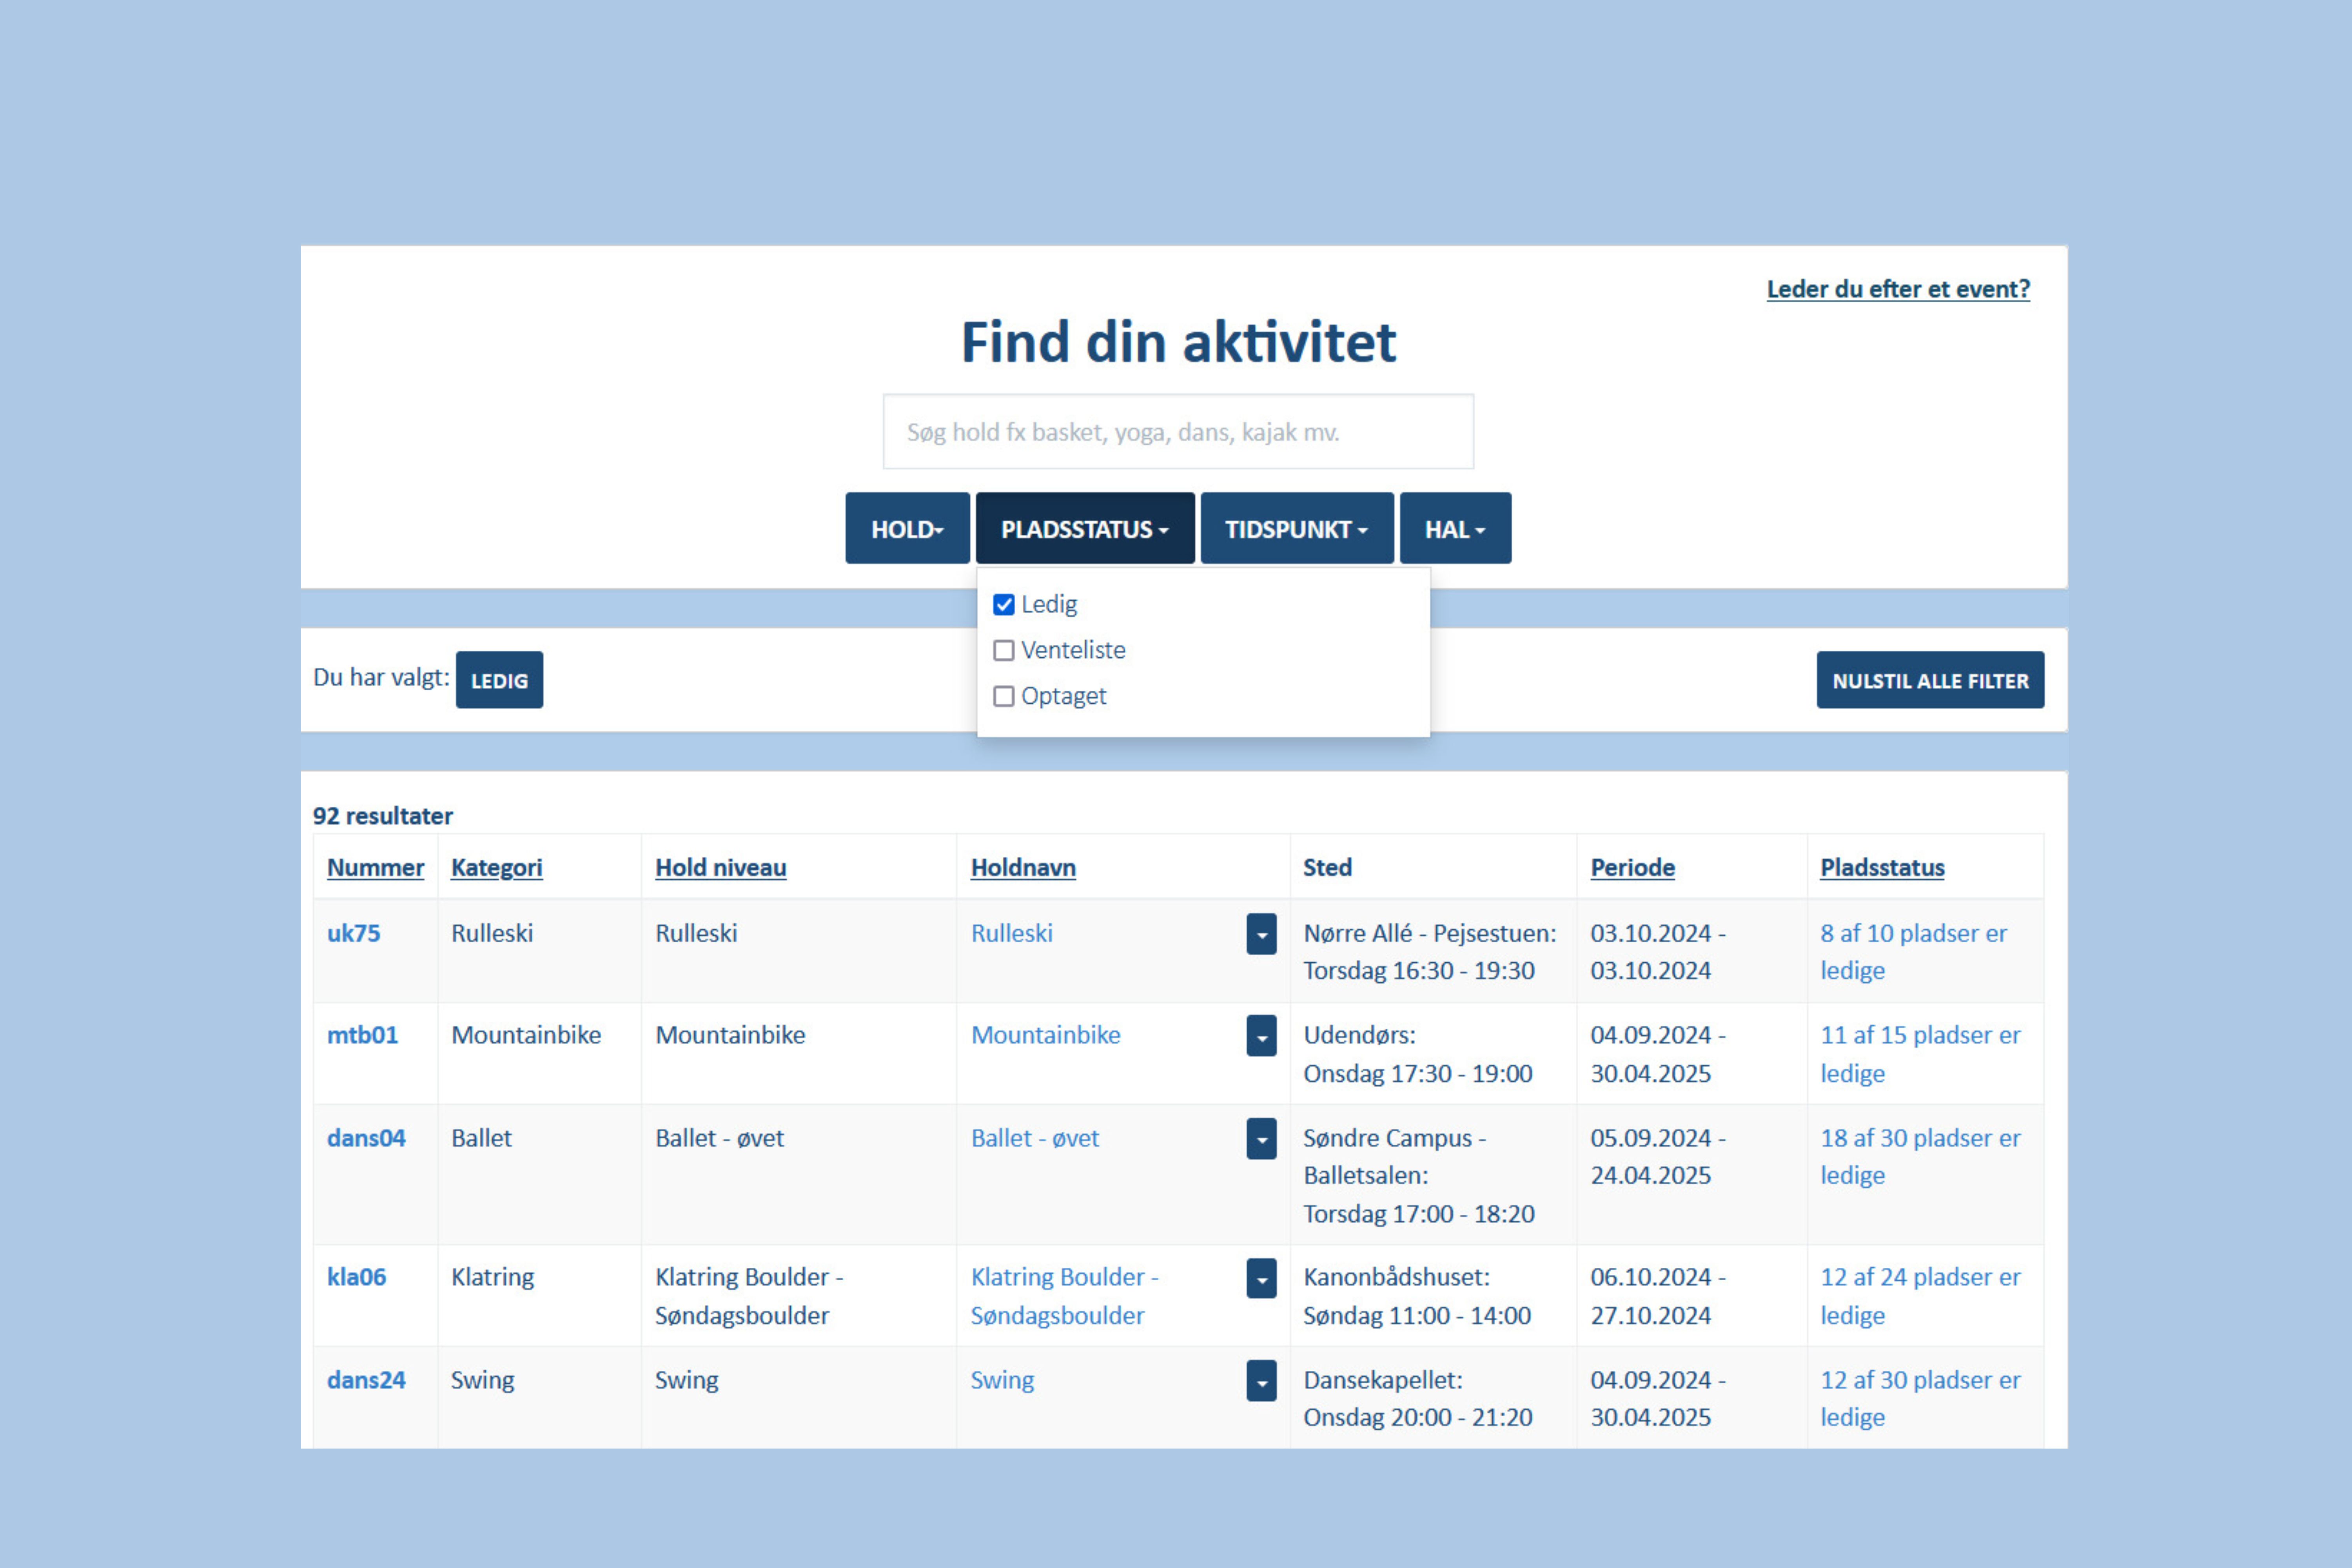Open the HOLD filter dropdown
2352x1568 pixels.
tap(907, 528)
